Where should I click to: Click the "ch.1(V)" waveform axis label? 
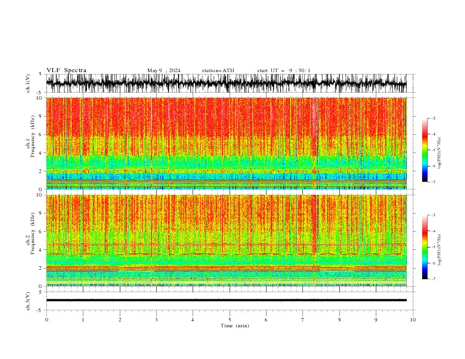28,83
